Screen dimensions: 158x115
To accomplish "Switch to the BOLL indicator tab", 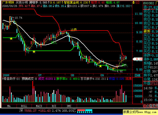I will pyautogui.click(x=24, y=106).
